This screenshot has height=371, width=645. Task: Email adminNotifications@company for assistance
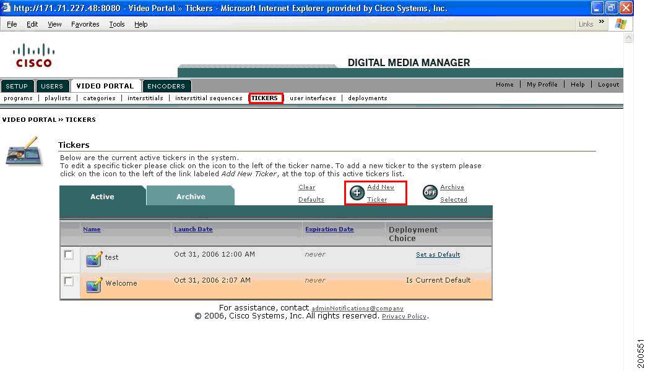[x=357, y=308]
